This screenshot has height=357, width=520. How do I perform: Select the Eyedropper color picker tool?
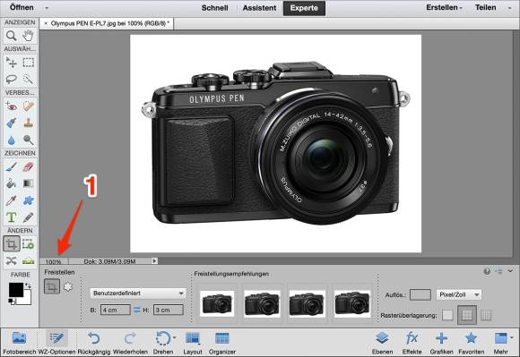[x=12, y=200]
